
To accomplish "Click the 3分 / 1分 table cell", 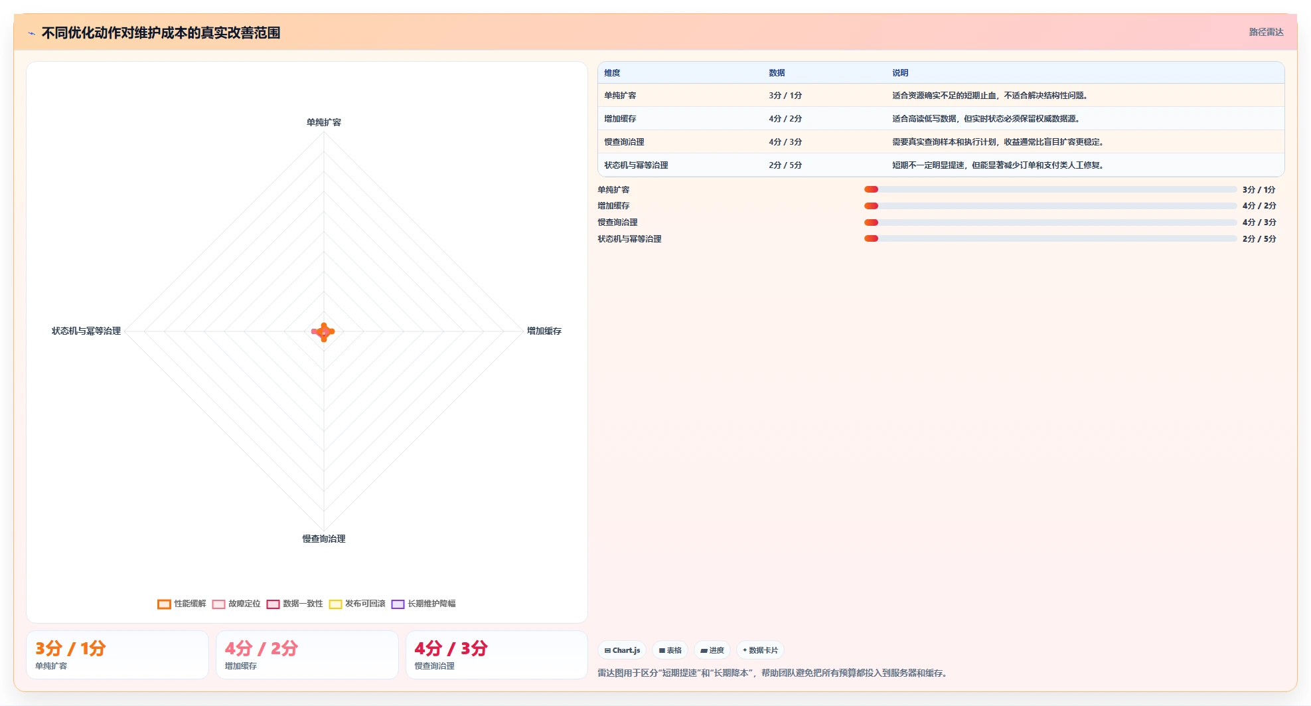I will click(x=785, y=96).
